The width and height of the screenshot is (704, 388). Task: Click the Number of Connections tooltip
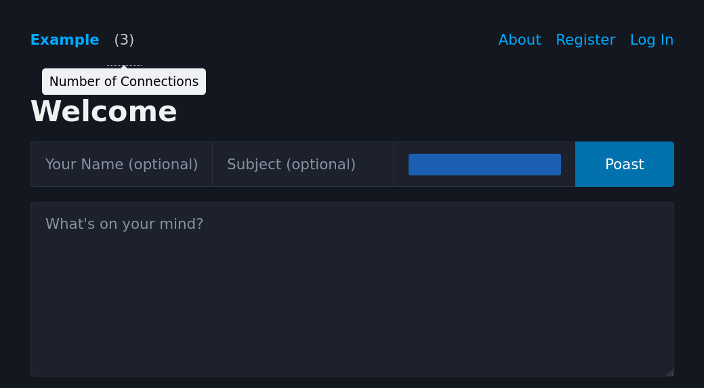point(124,82)
